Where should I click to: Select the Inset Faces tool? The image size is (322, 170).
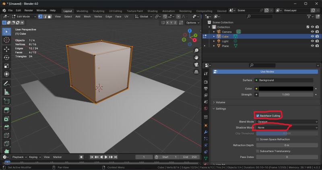[x=6, y=119]
